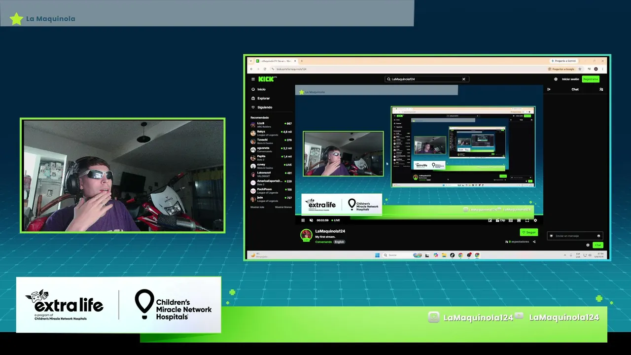Pause the live stream
This screenshot has width=631, height=355.
(x=303, y=220)
